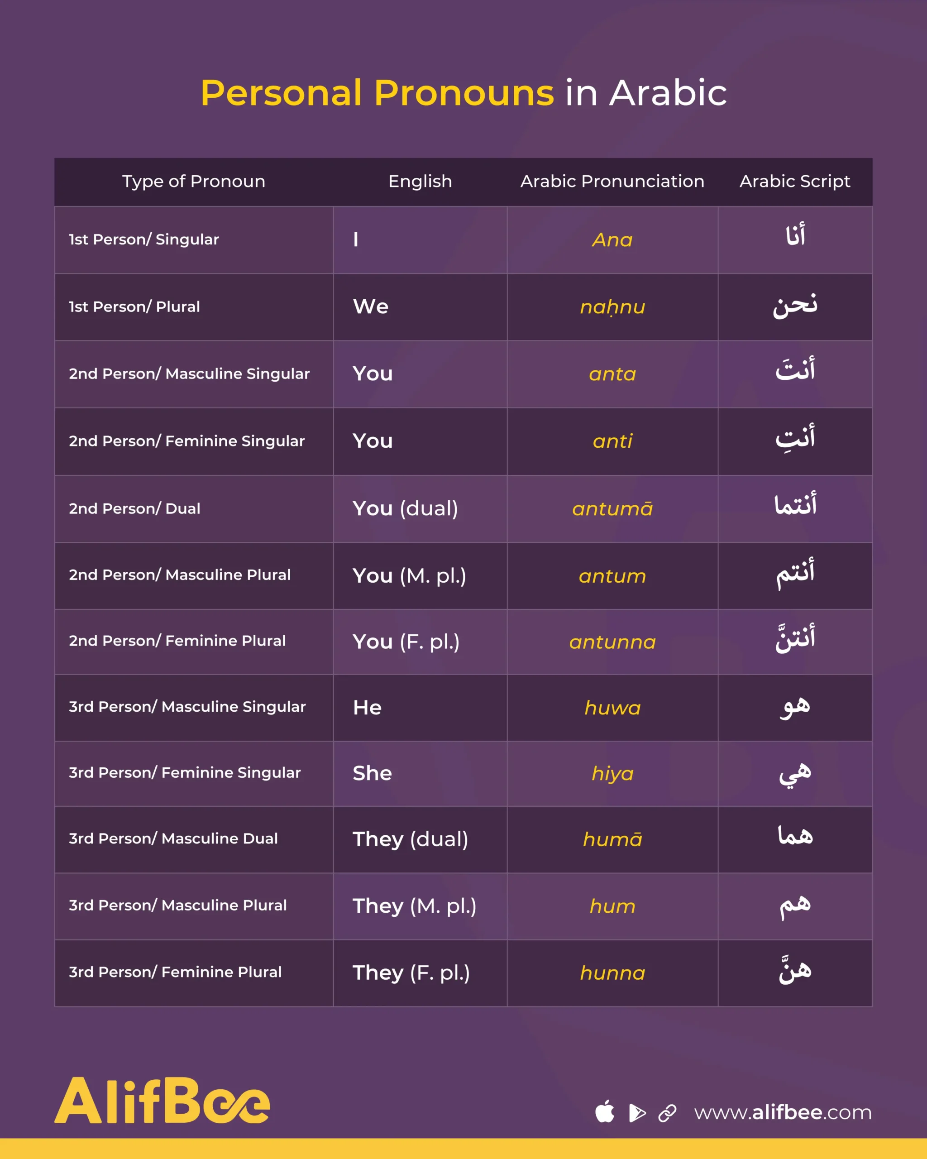The width and height of the screenshot is (927, 1159).
Task: Click the Apple logo icon
Action: coord(605,1112)
